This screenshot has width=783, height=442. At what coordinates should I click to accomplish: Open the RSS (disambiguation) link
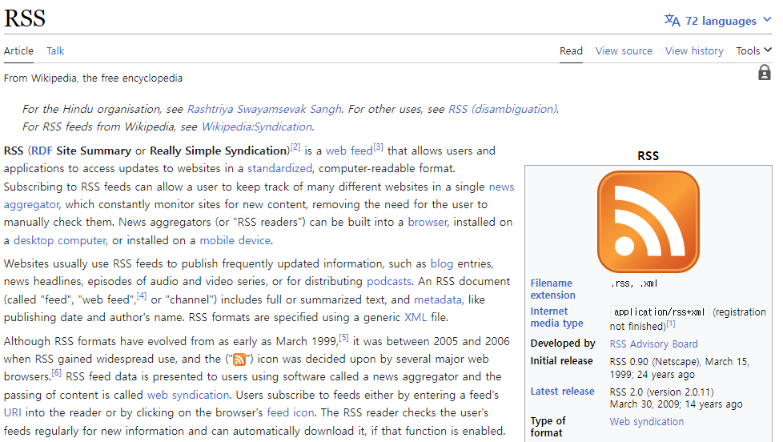[x=503, y=109]
